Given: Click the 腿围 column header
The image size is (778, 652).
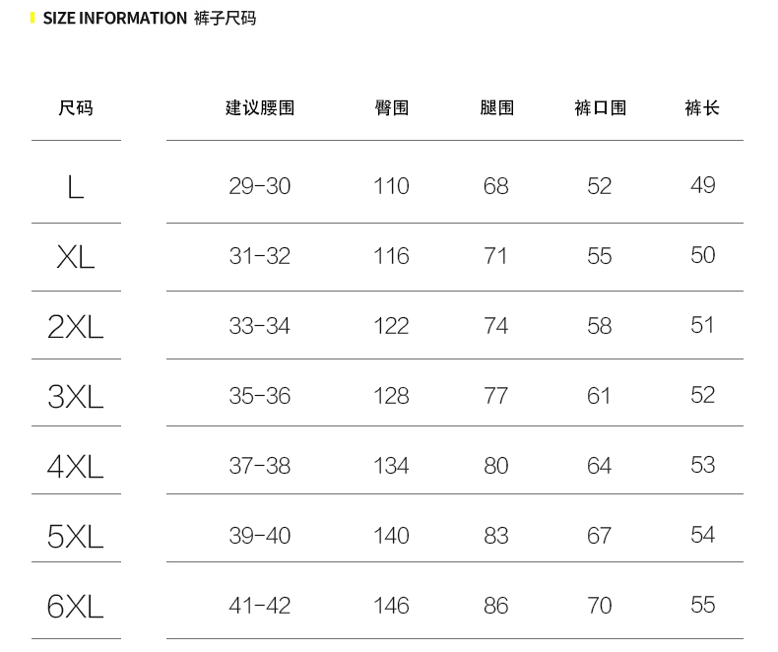Looking at the screenshot, I should click(x=496, y=107).
